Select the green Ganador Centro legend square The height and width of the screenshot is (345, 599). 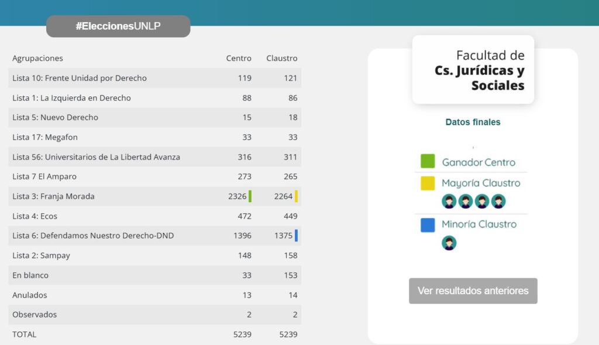point(428,161)
